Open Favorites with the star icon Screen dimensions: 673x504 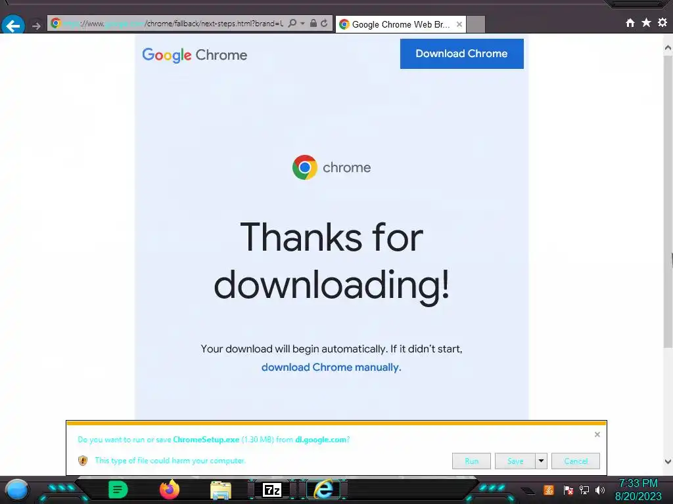(x=647, y=23)
